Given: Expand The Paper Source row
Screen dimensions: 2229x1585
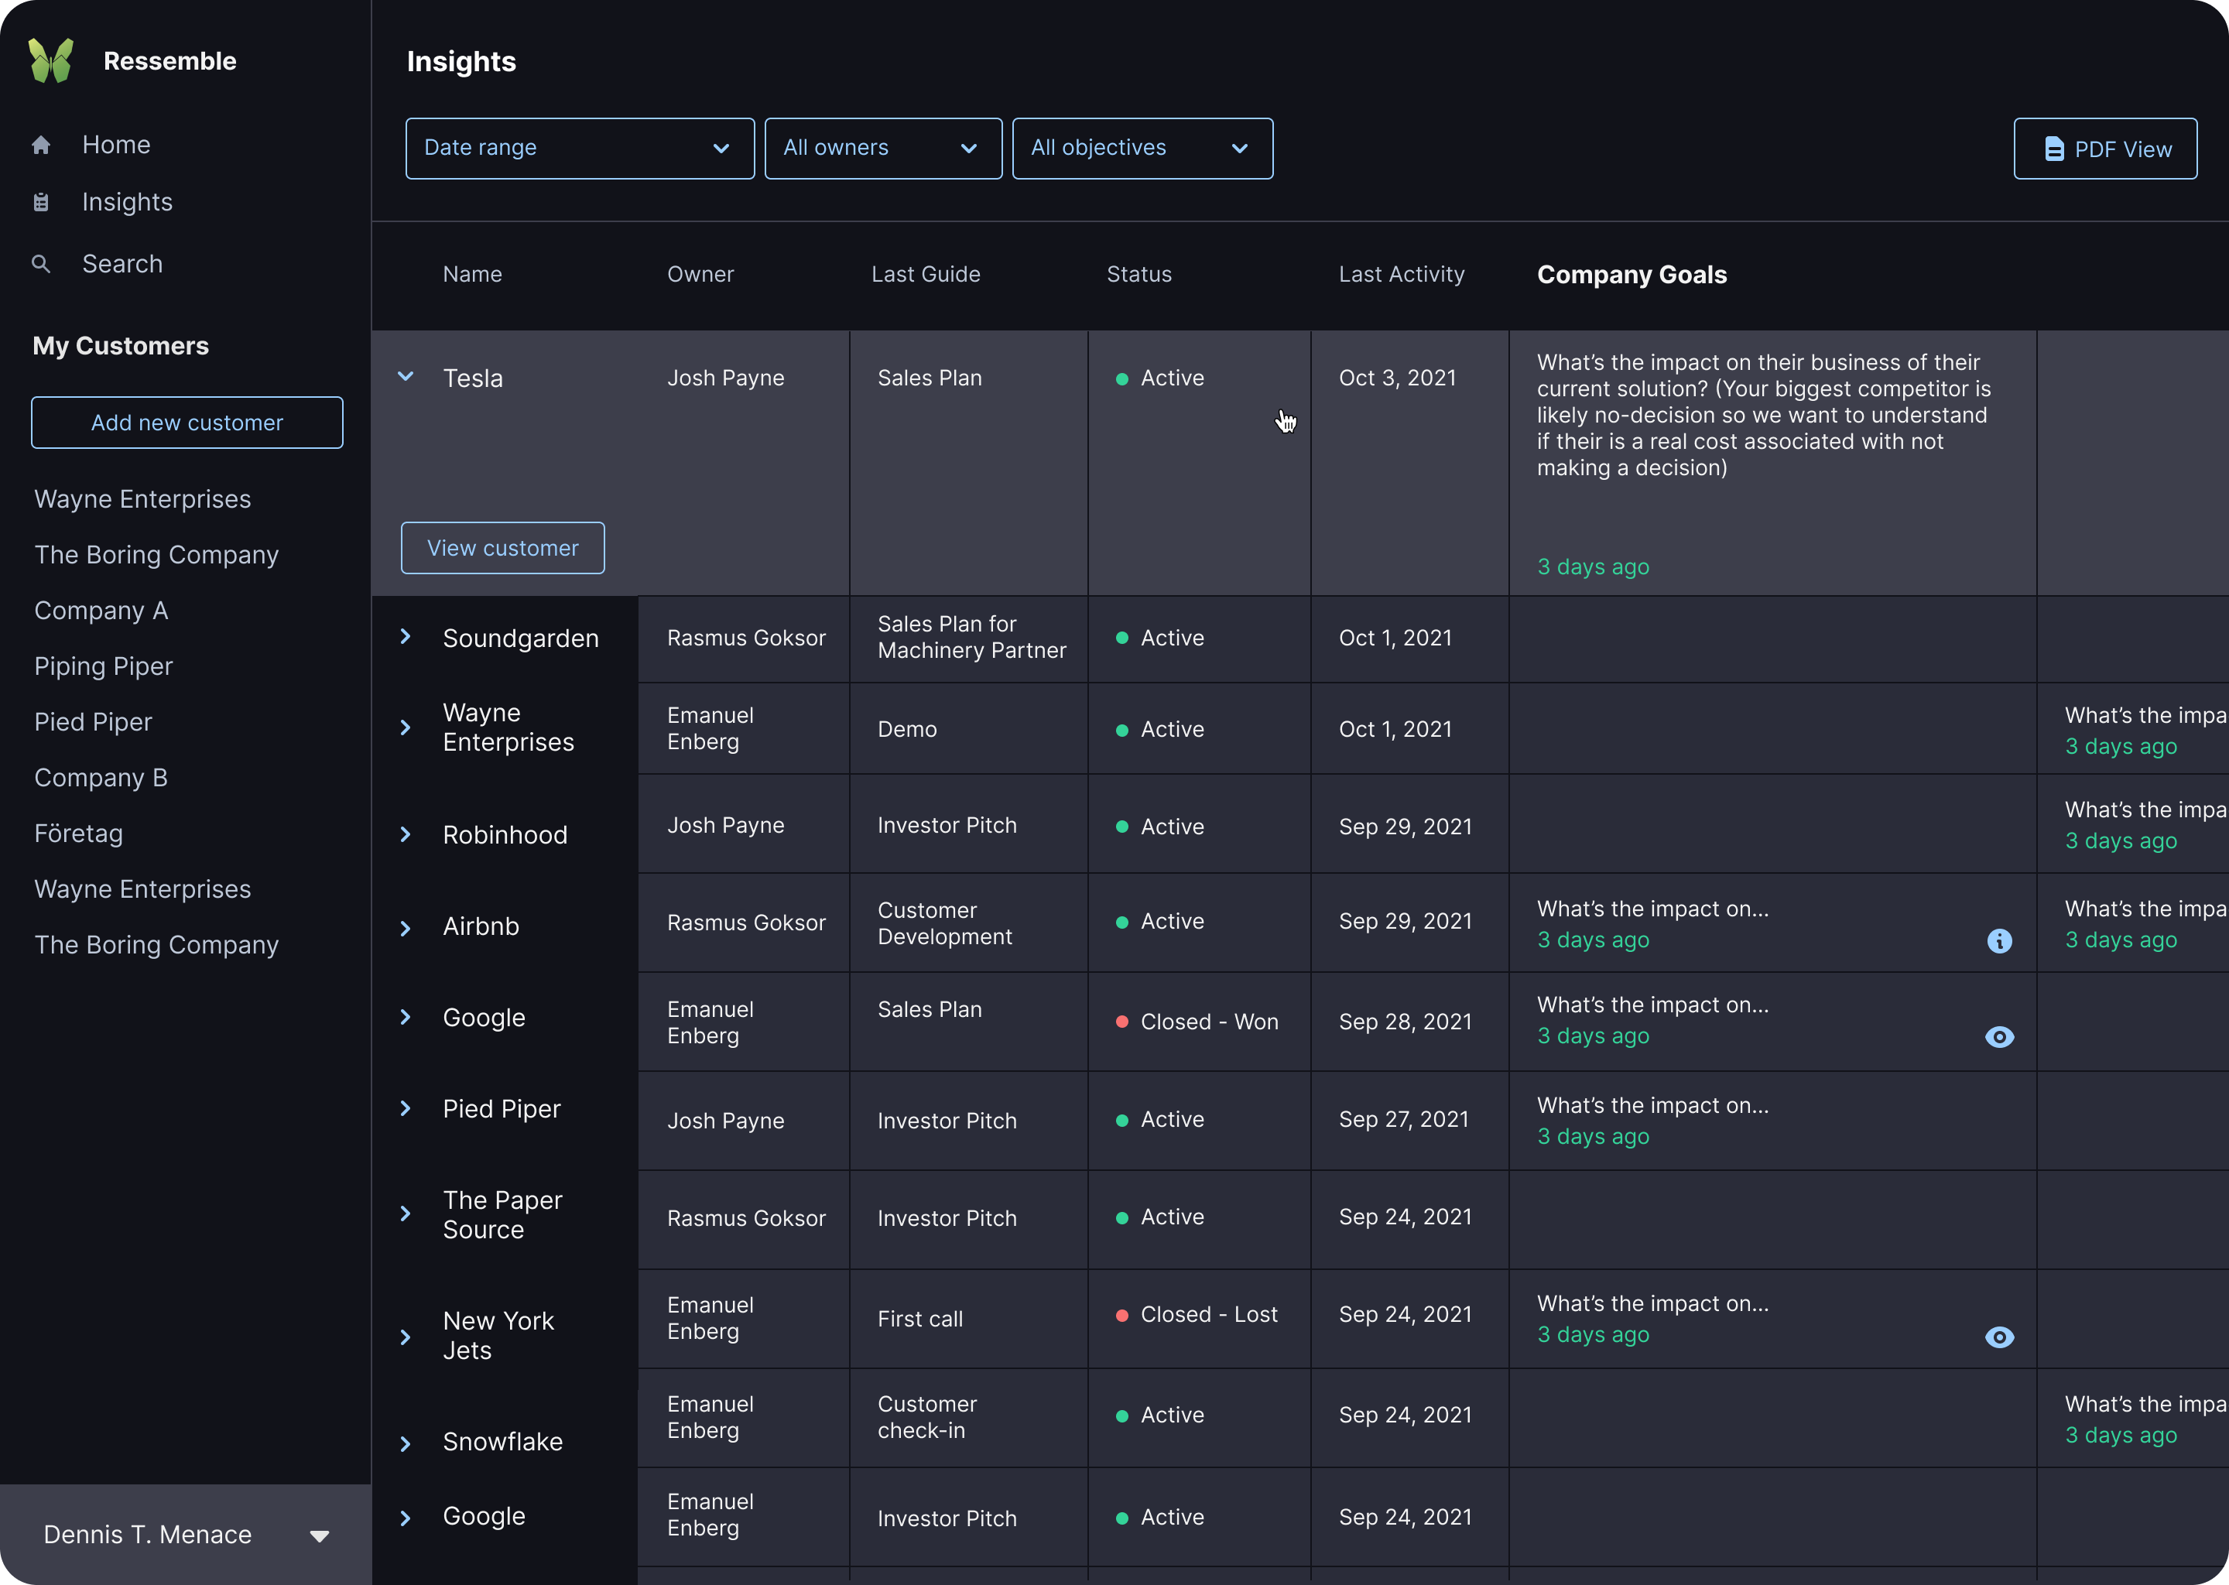Looking at the screenshot, I should [x=406, y=1214].
